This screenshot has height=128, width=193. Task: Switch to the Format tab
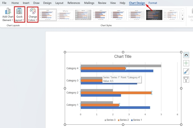pyautogui.click(x=153, y=3)
